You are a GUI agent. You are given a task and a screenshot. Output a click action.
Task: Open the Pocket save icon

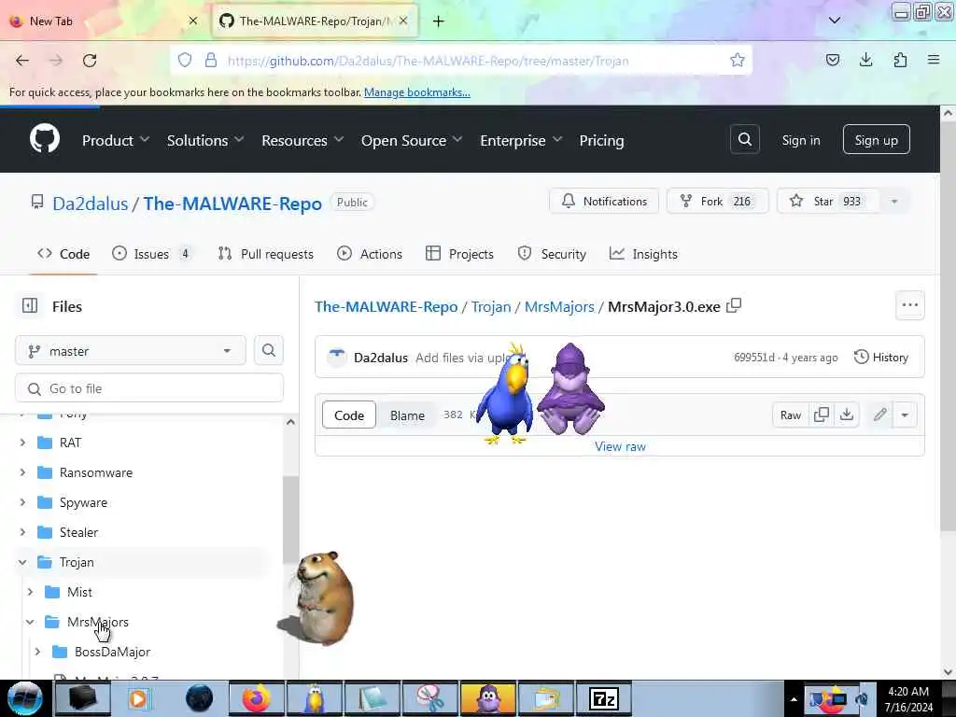[x=832, y=60]
